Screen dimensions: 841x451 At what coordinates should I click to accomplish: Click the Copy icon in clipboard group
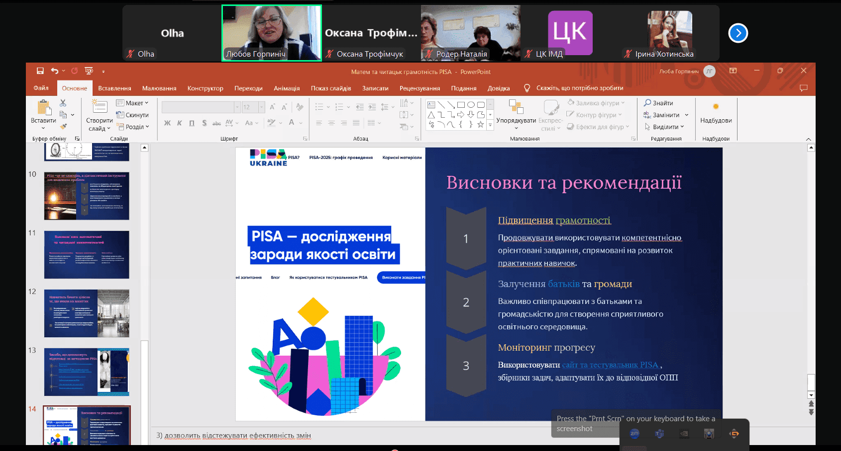pos(63,115)
